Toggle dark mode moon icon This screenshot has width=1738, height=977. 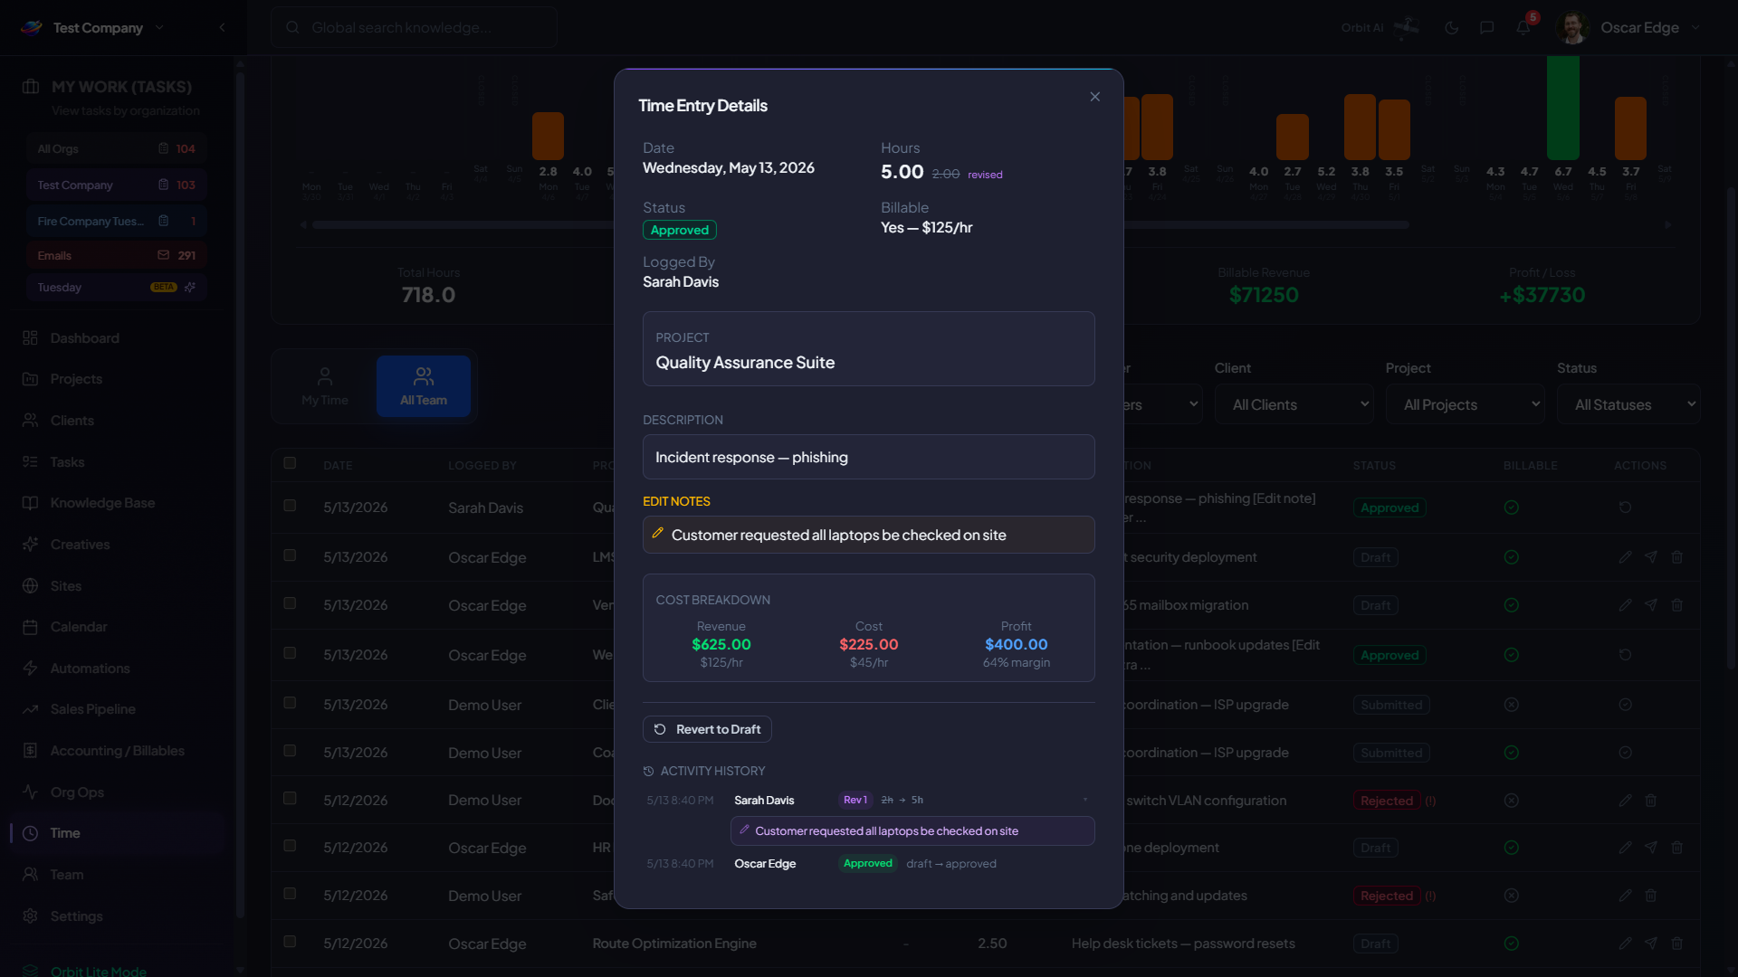tap(1451, 27)
